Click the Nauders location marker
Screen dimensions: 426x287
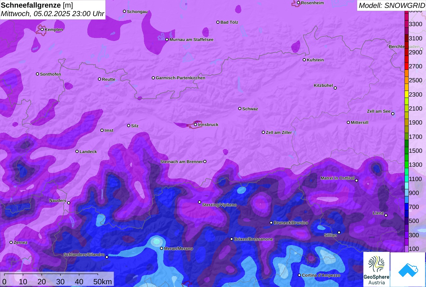(69, 203)
